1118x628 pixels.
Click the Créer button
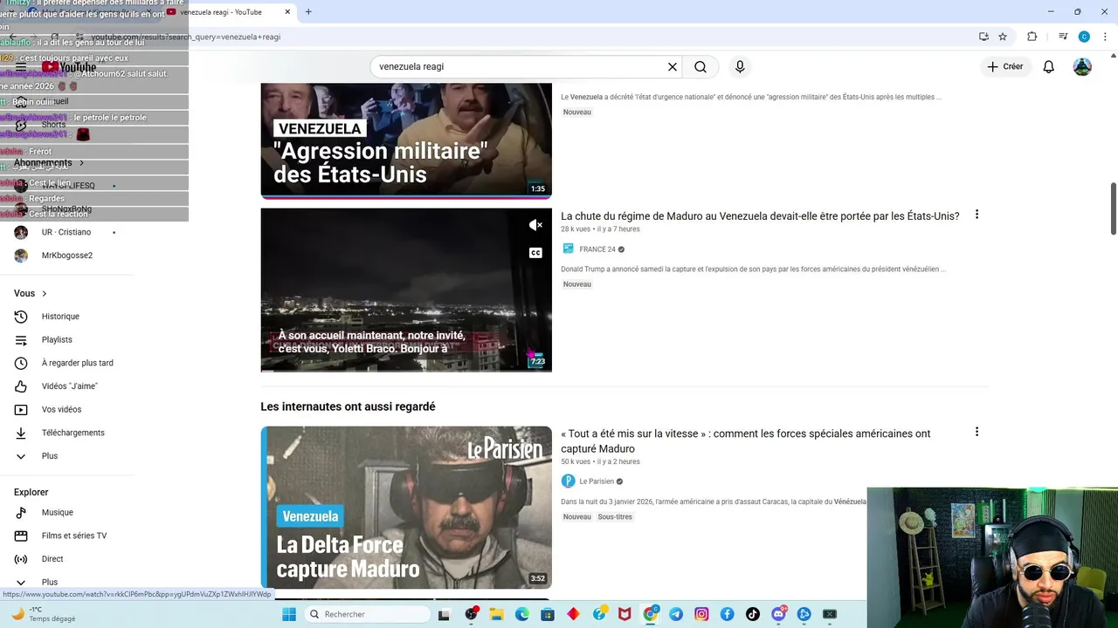click(x=1005, y=67)
